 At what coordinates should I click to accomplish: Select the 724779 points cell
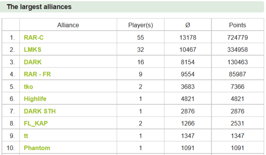(237, 37)
